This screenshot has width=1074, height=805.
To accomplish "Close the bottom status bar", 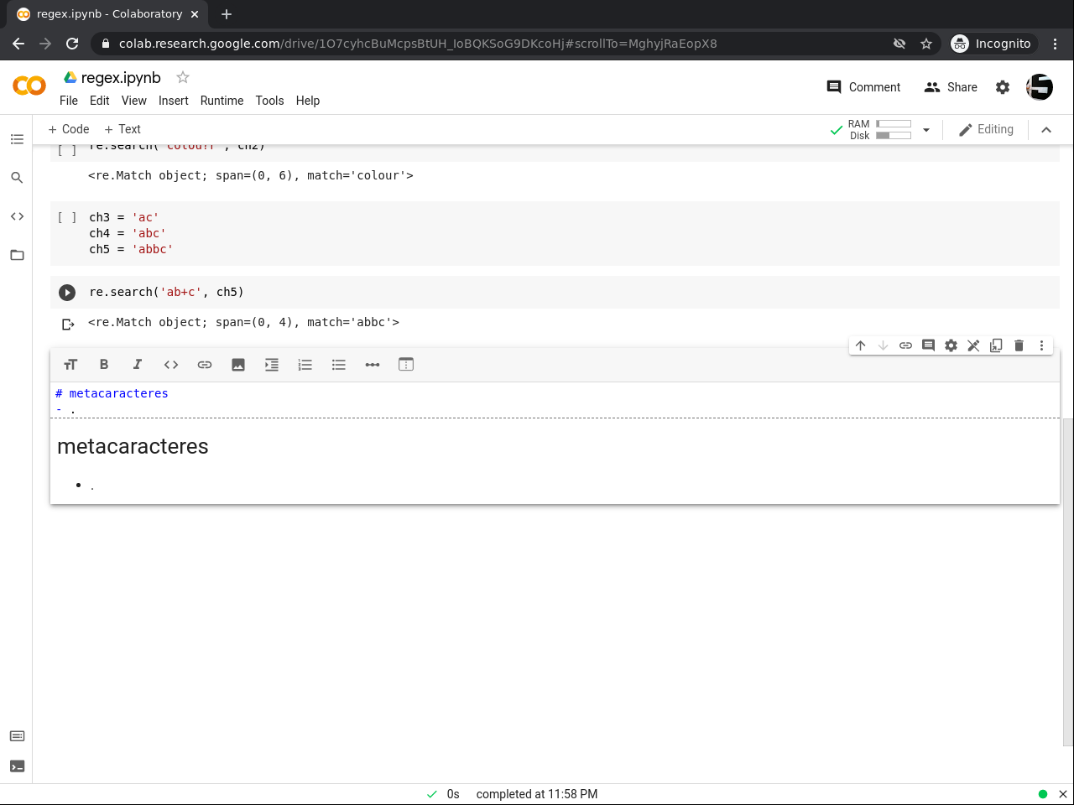I will [1062, 794].
